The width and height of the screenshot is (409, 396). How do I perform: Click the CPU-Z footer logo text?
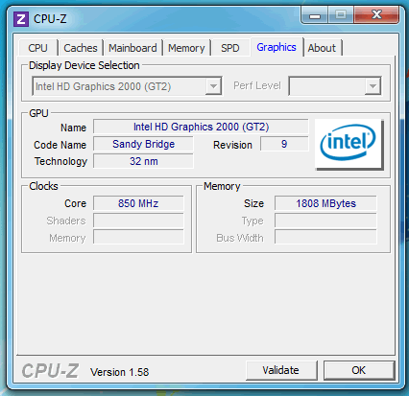tap(50, 371)
